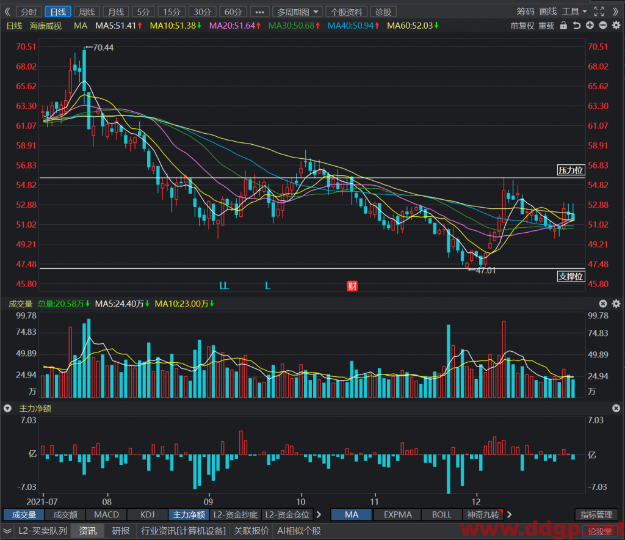The width and height of the screenshot is (625, 540).
Task: Open 多周期图 dropdown
Action: tap(297, 12)
